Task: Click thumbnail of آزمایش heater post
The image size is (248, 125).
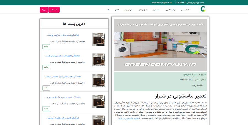Action: (99, 39)
